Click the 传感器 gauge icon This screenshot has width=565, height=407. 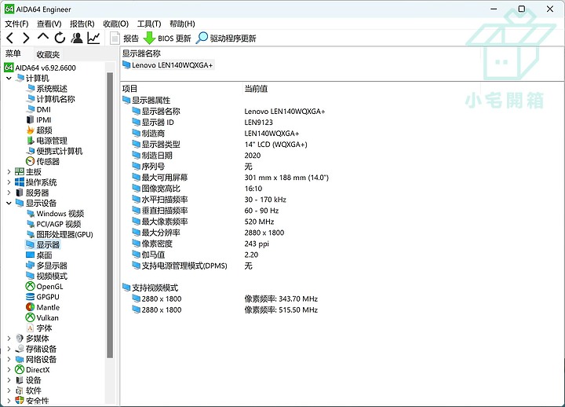(31, 162)
